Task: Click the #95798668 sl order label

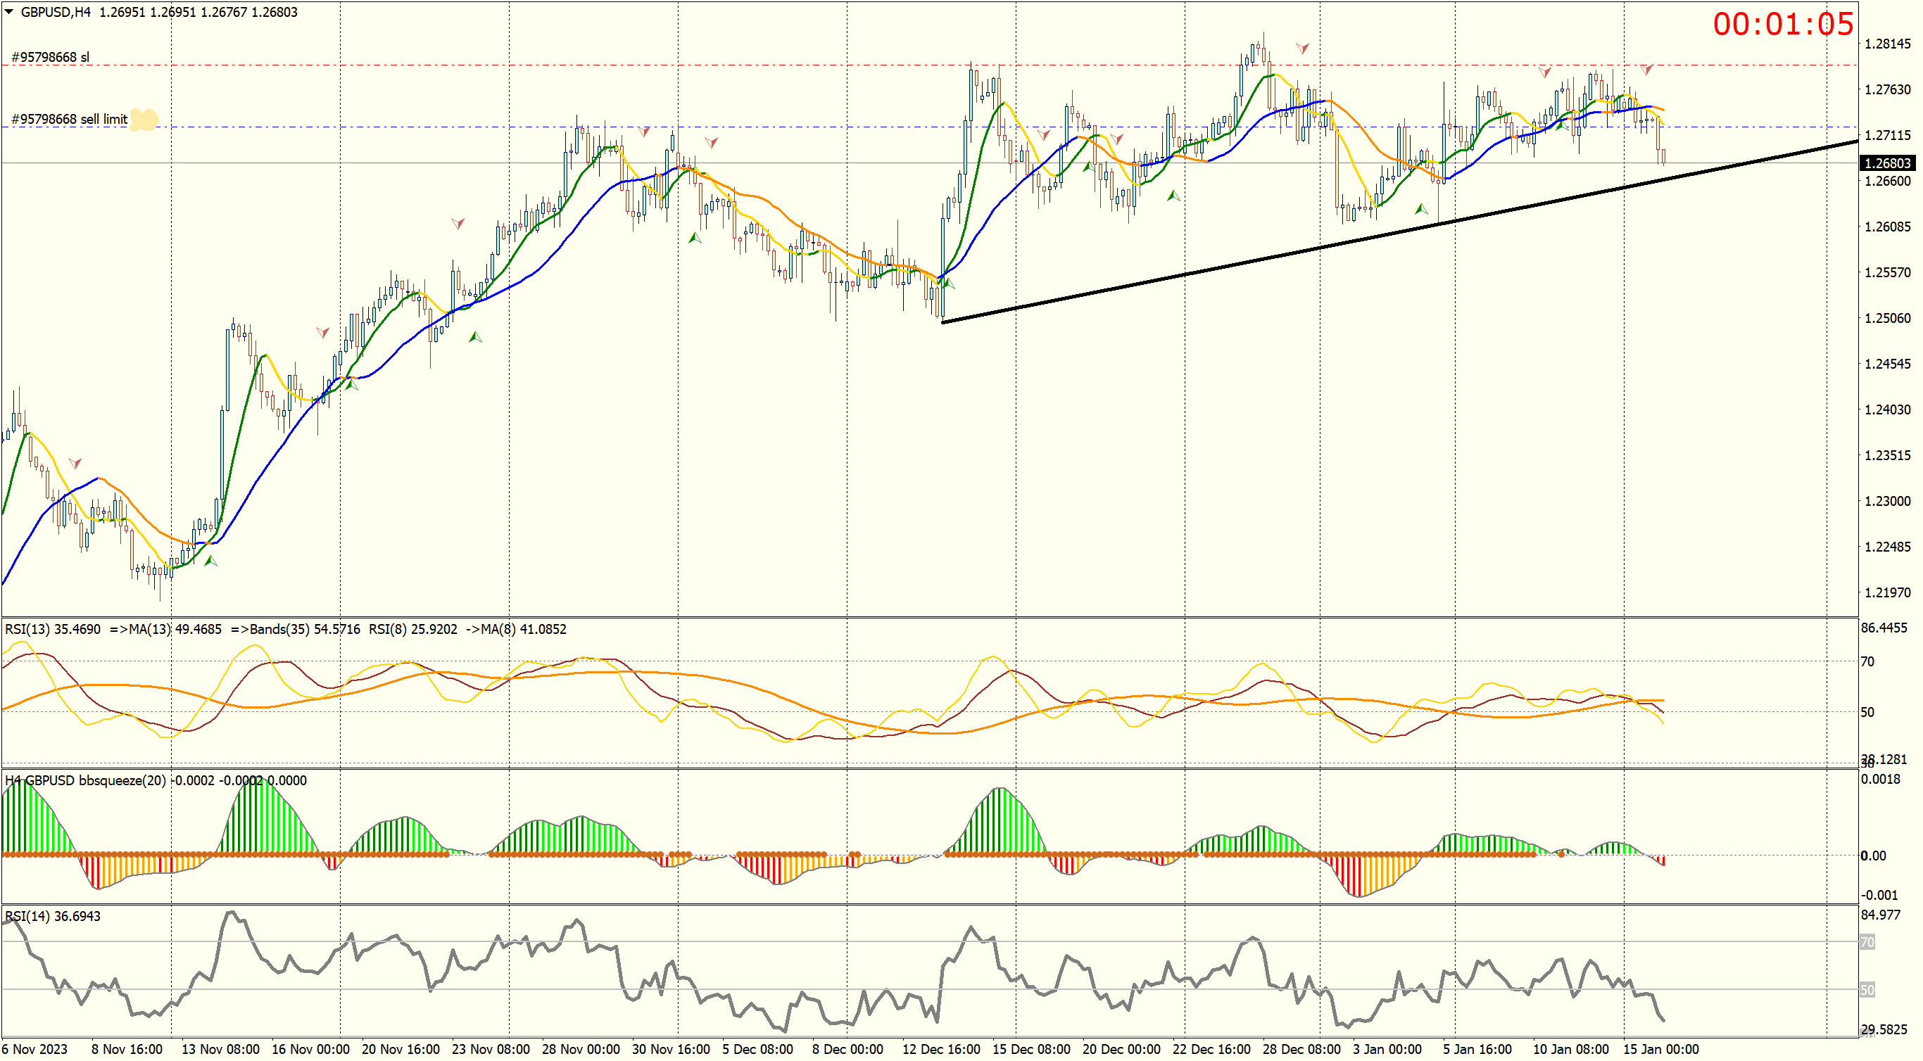Action: point(50,58)
